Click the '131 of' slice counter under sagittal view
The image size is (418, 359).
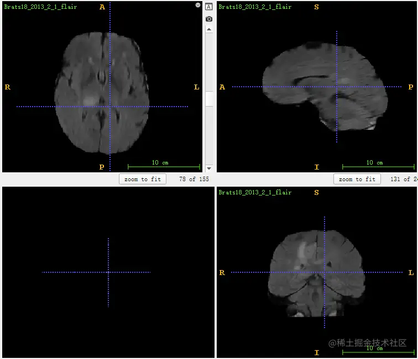[404, 179]
